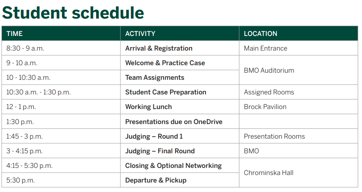
Task: Click the "Student schedule" heading
Action: (73, 13)
